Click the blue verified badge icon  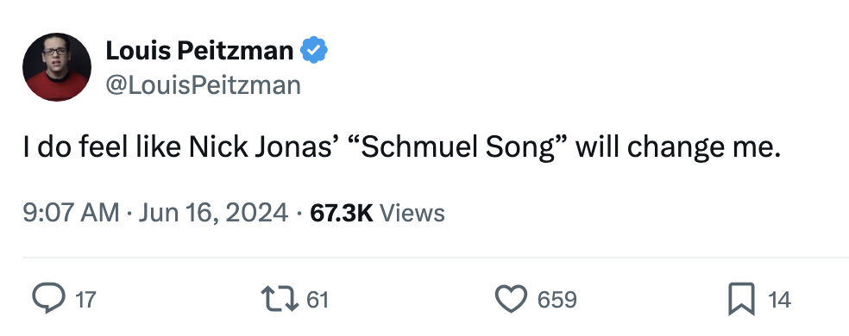[x=314, y=50]
